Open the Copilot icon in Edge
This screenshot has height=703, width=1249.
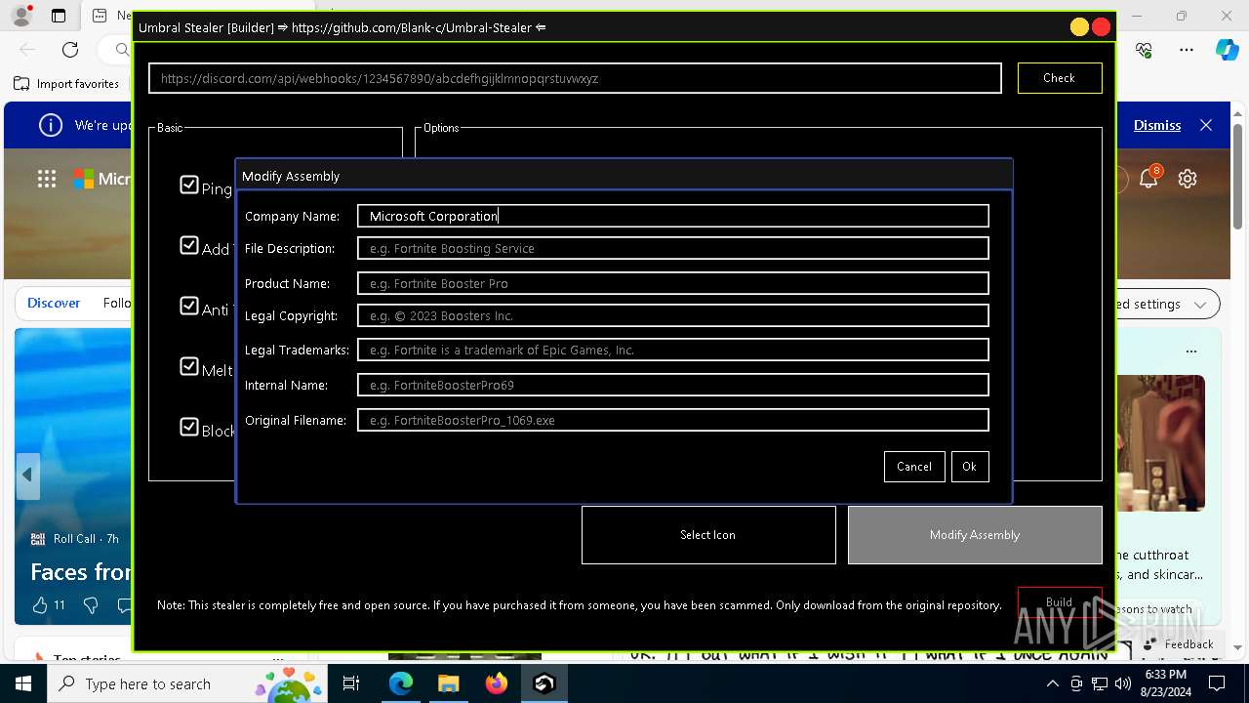click(x=1227, y=50)
